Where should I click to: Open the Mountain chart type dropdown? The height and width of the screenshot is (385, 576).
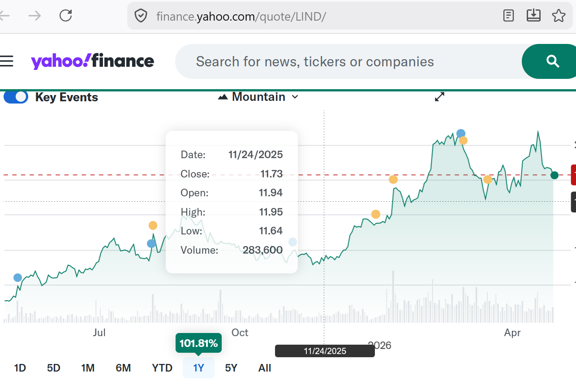tap(258, 97)
